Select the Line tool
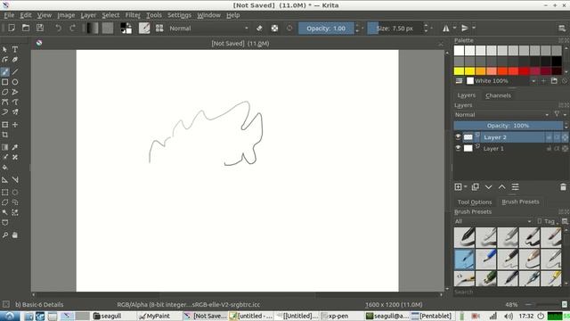The width and height of the screenshot is (570, 321). [15, 72]
